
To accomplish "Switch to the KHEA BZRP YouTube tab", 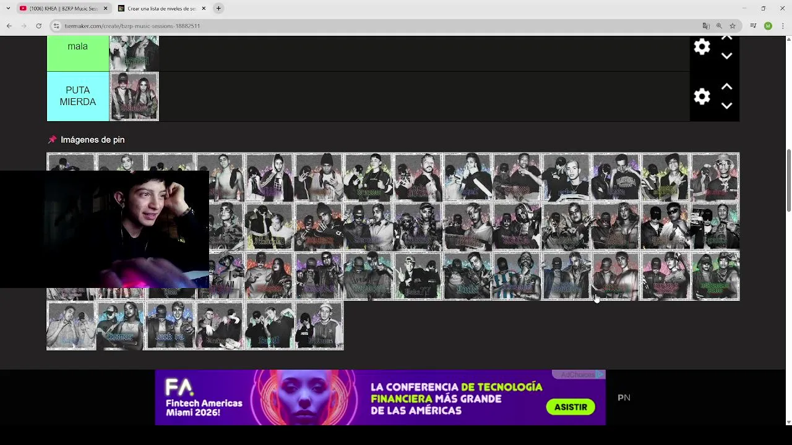I will tap(63, 9).
